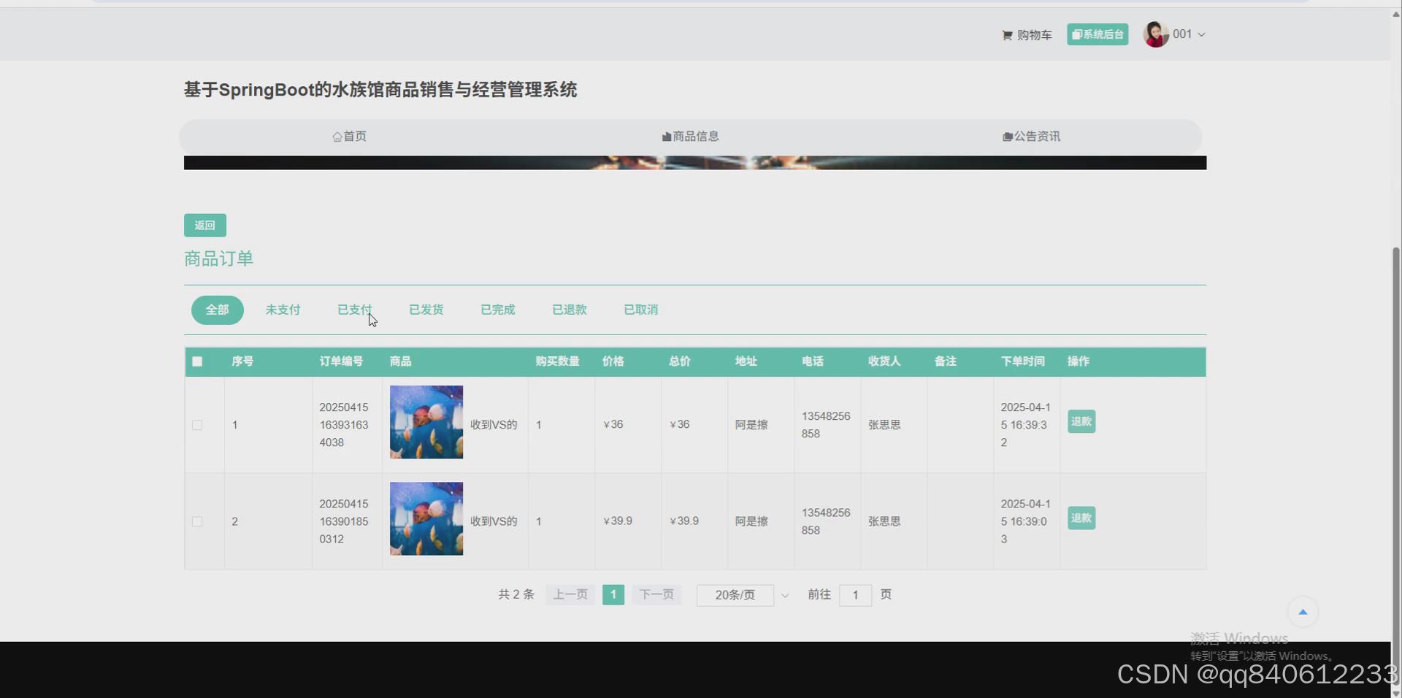1402x698 pixels.
Task: Select the 已支付 order filter tab
Action: [x=354, y=310]
